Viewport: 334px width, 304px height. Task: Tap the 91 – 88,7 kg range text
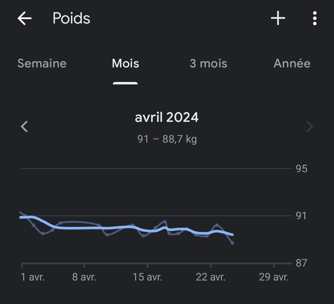(x=167, y=139)
